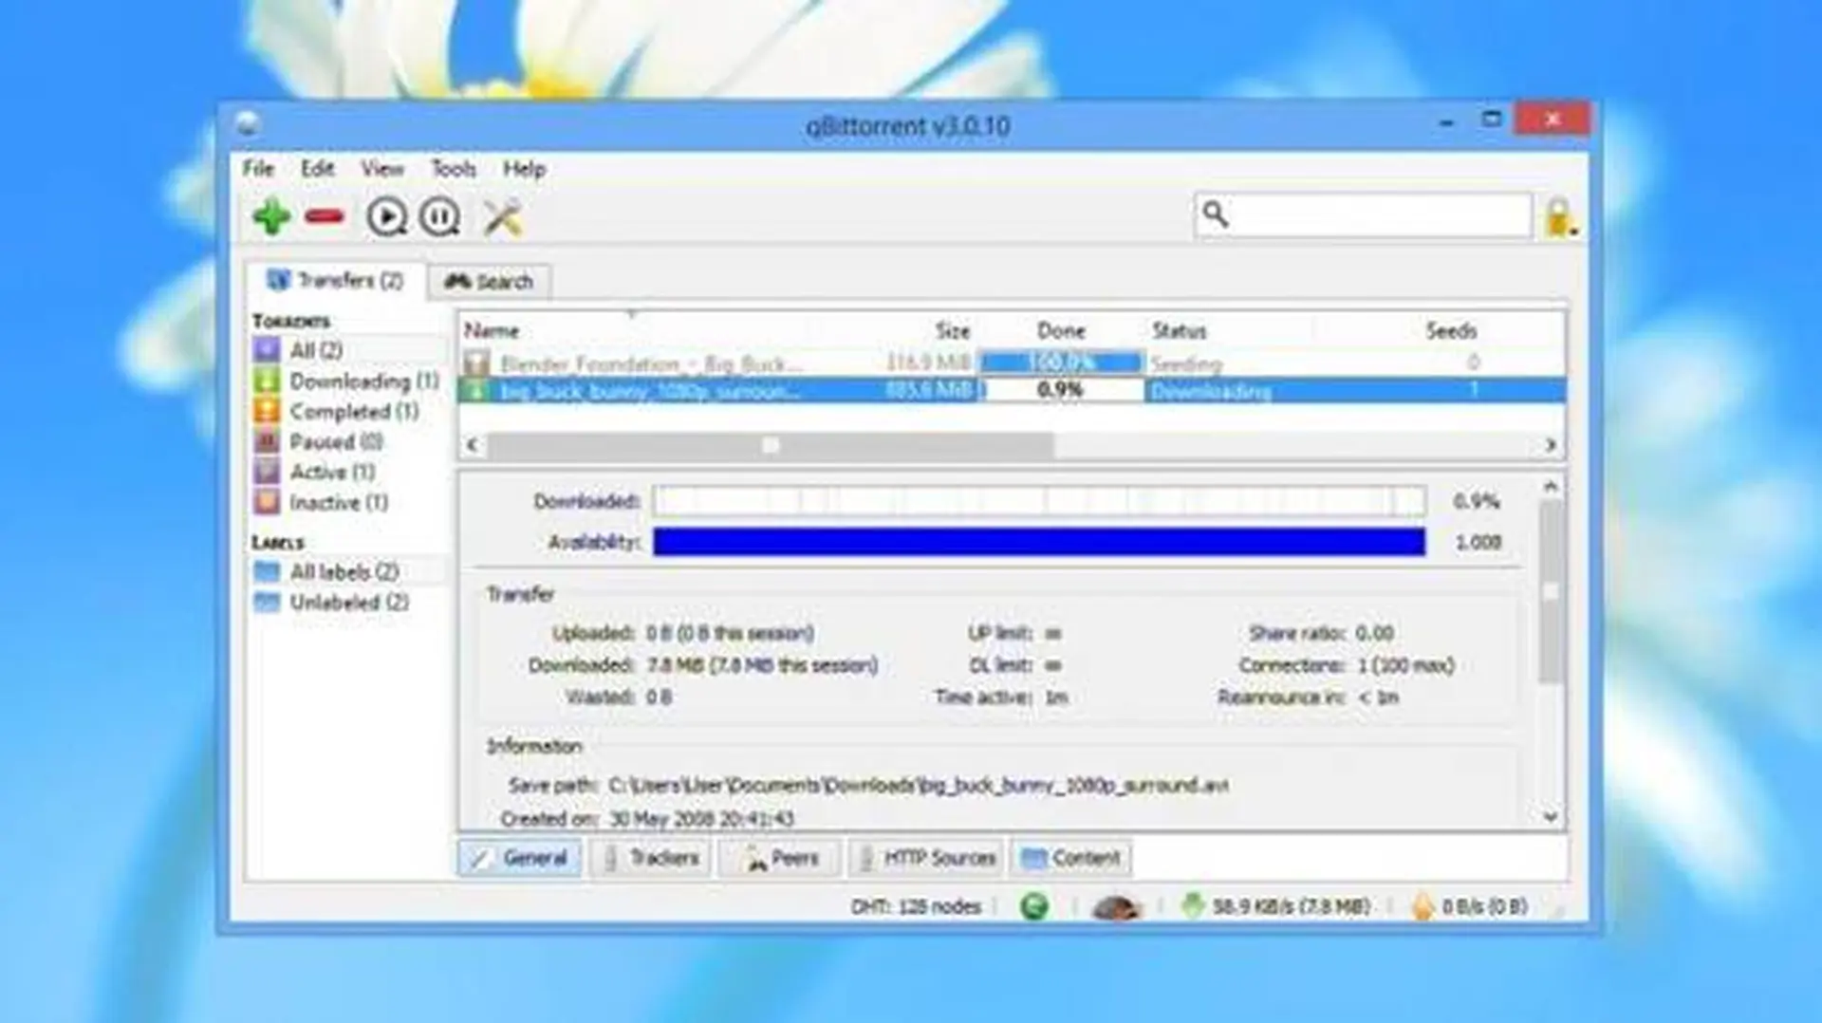
Task: Sort torrents by the Done column header
Action: pos(1061,330)
